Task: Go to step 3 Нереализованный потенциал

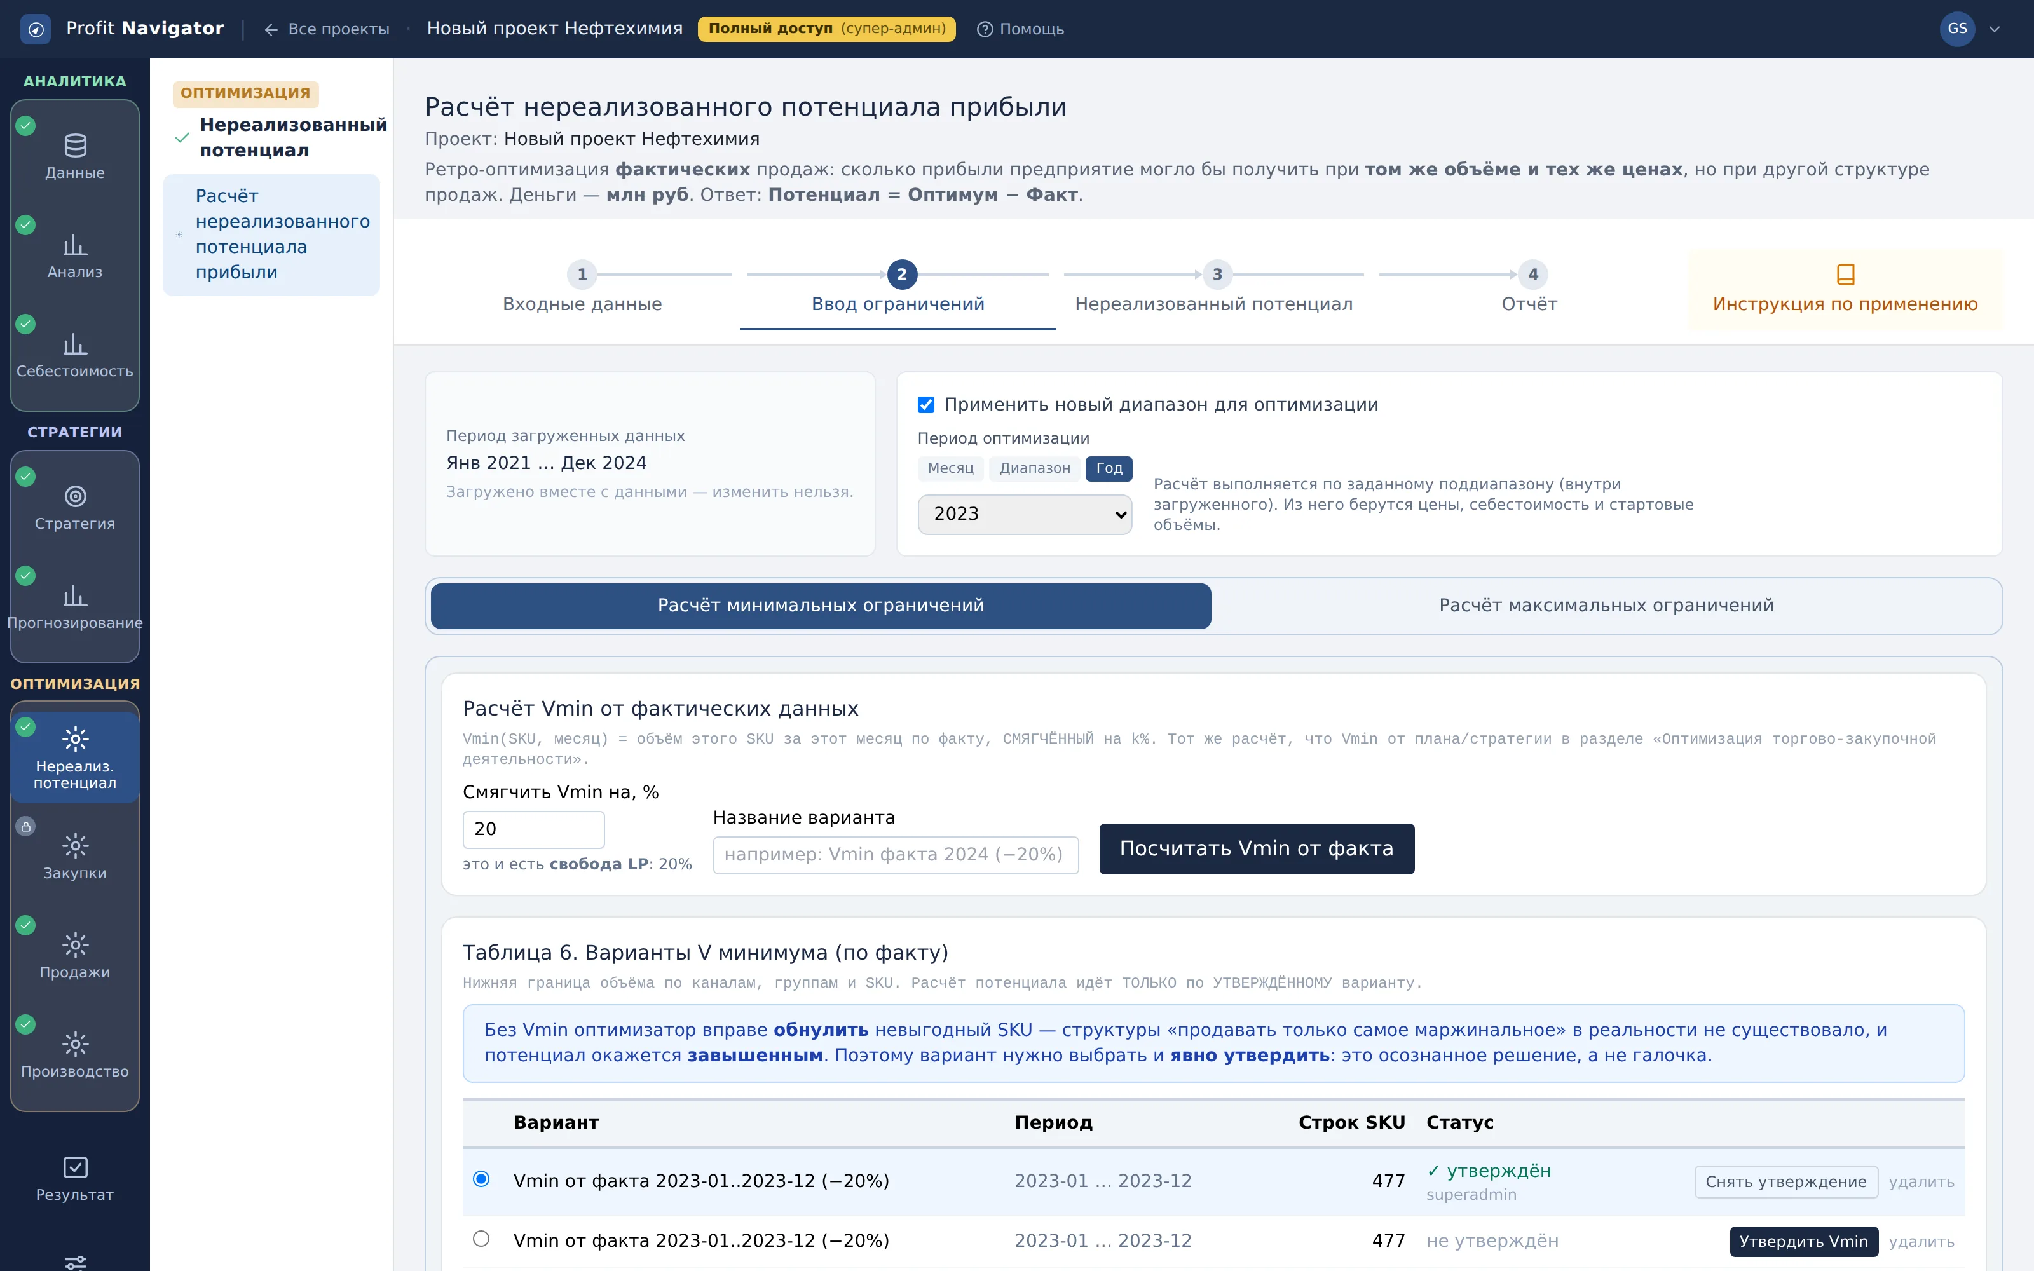Action: point(1213,289)
